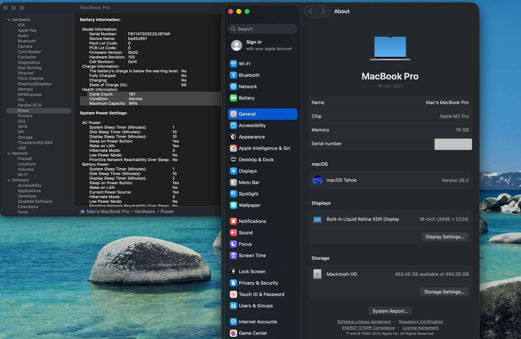Click the System Report button

(390, 311)
